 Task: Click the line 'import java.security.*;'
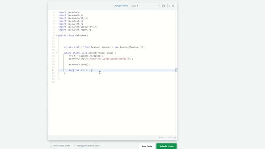click(73, 18)
